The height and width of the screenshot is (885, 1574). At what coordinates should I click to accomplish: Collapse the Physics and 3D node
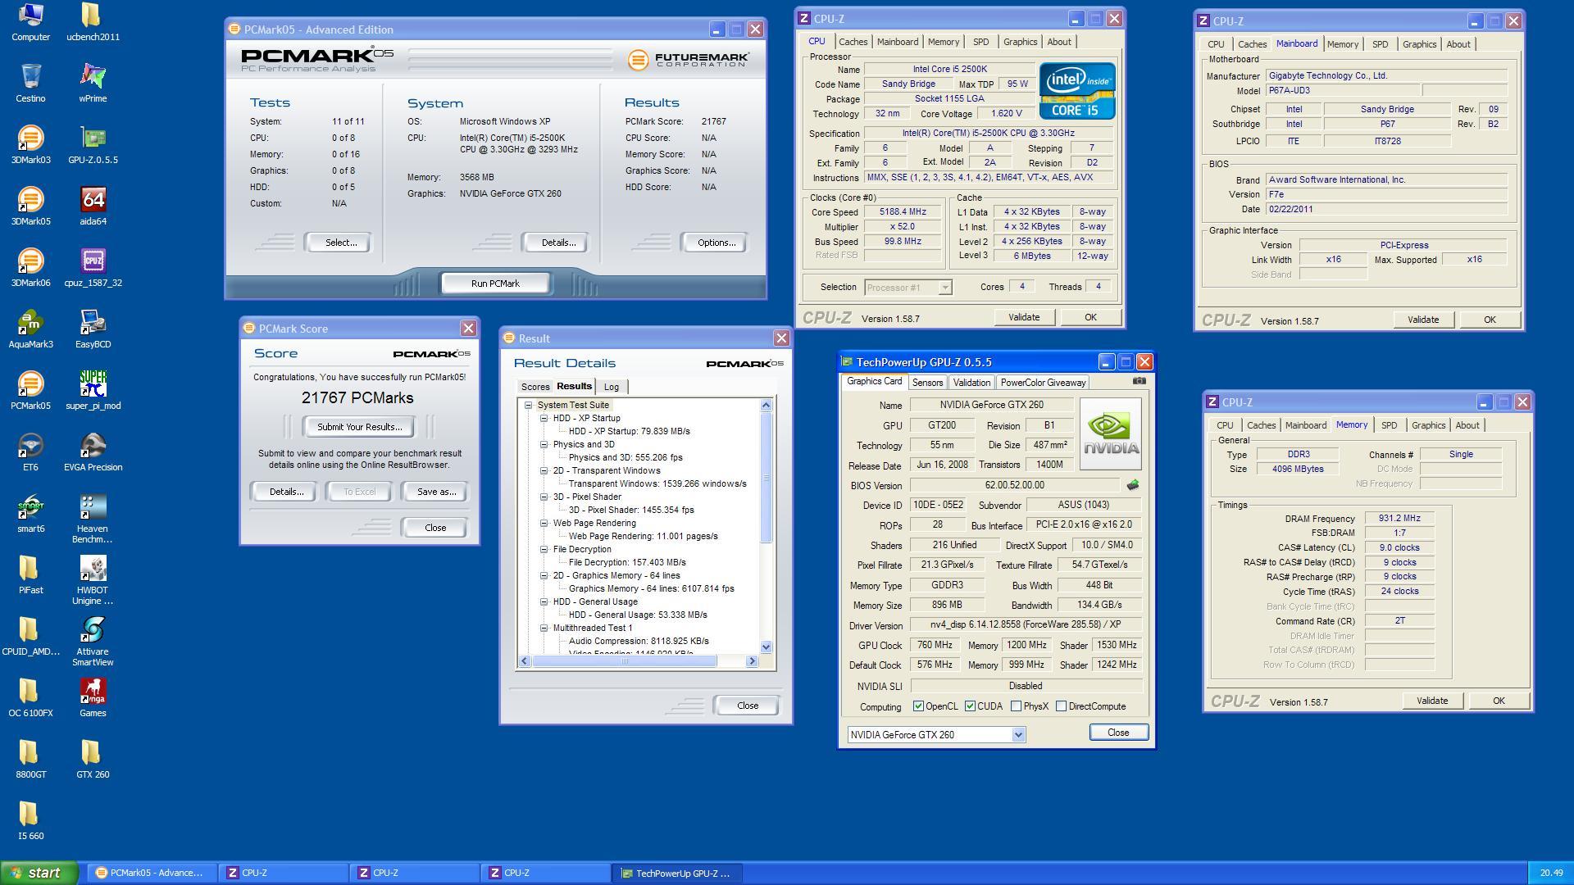click(544, 445)
